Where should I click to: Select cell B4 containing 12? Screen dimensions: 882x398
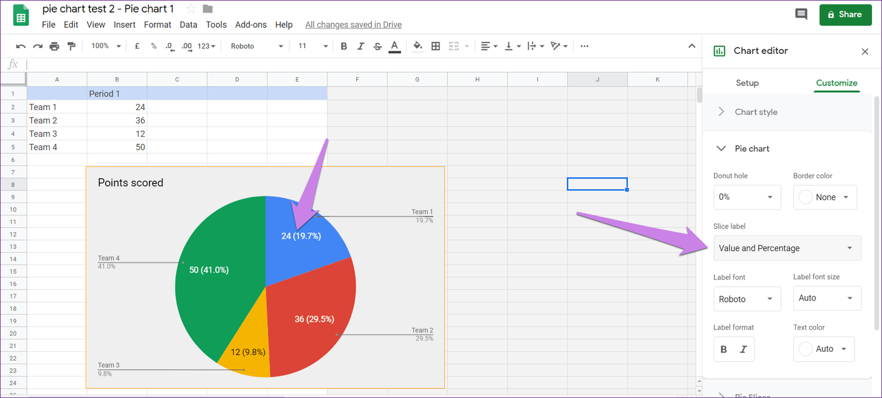[117, 134]
